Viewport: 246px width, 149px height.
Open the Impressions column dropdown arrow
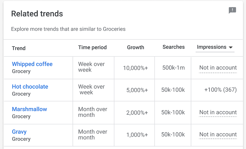tap(231, 47)
